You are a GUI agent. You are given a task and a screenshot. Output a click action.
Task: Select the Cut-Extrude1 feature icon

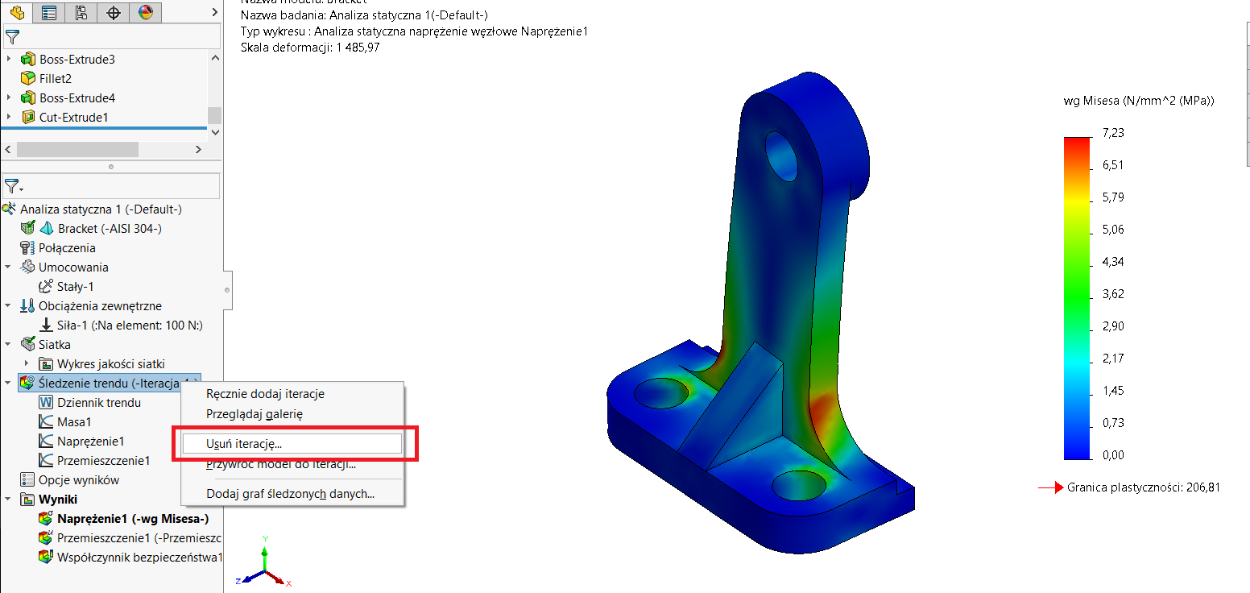pyautogui.click(x=27, y=118)
